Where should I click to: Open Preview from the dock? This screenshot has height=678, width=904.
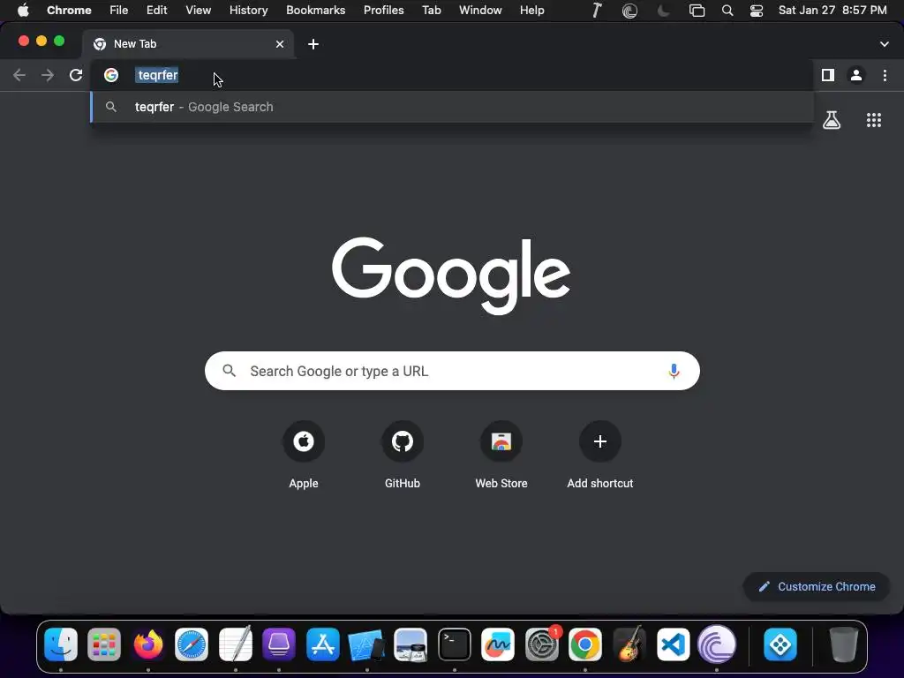click(411, 644)
